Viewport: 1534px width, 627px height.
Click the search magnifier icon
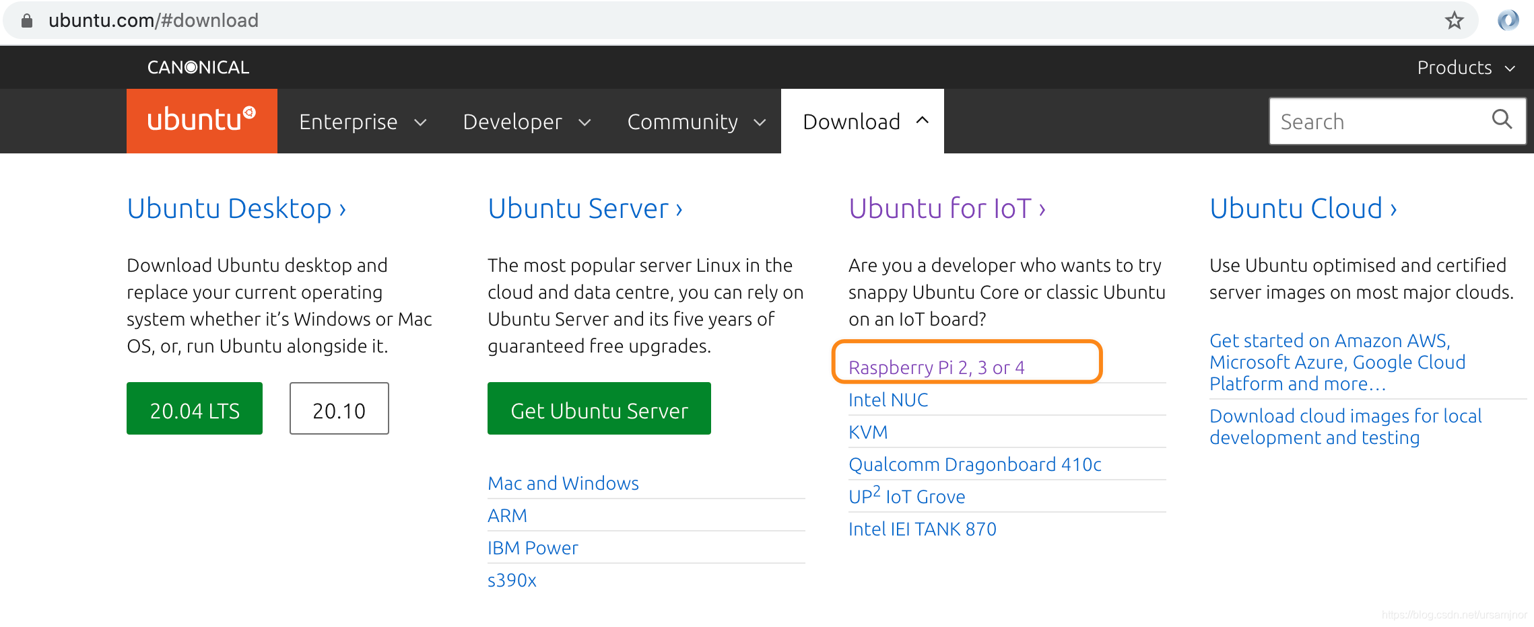pyautogui.click(x=1502, y=119)
